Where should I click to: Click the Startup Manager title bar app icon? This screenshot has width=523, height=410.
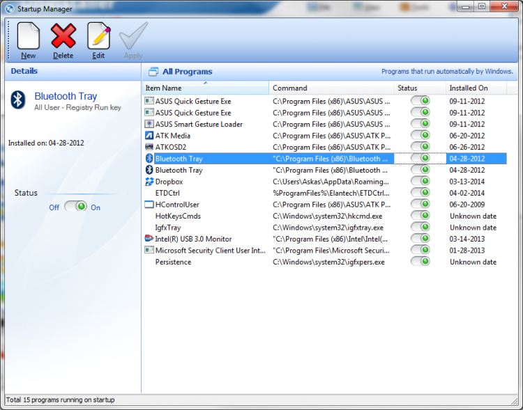[10, 8]
